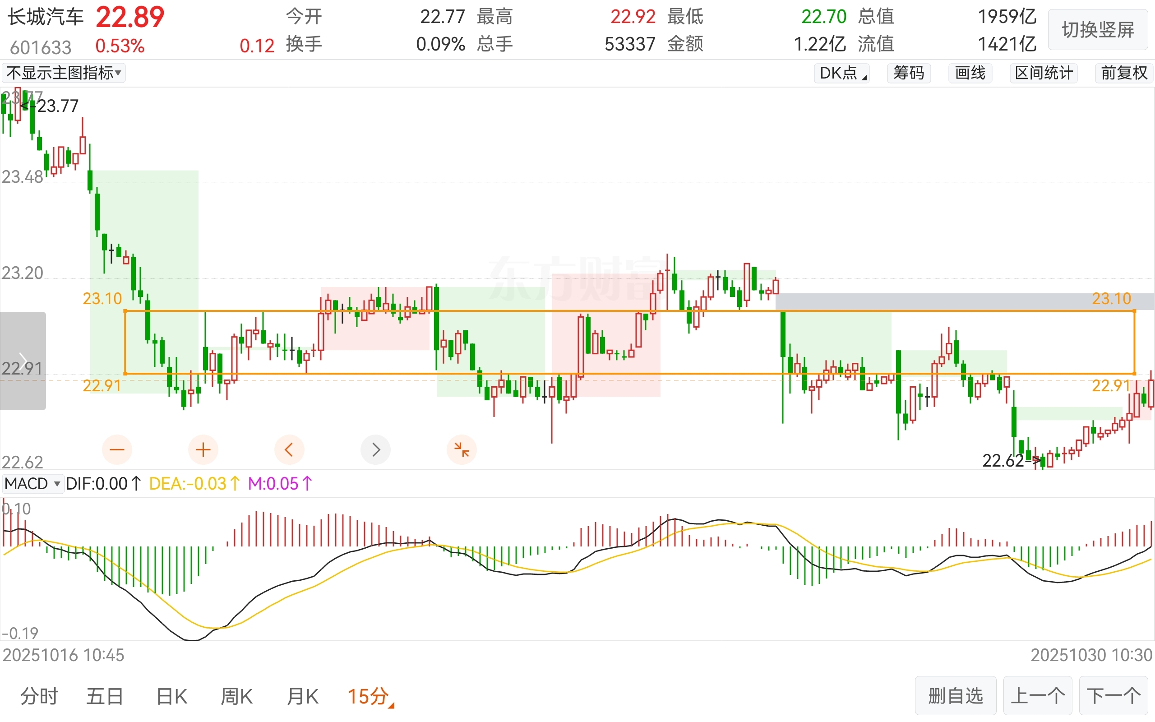Expand the left gray side panel arrow
Screen dimensions: 1155x722
click(23, 361)
